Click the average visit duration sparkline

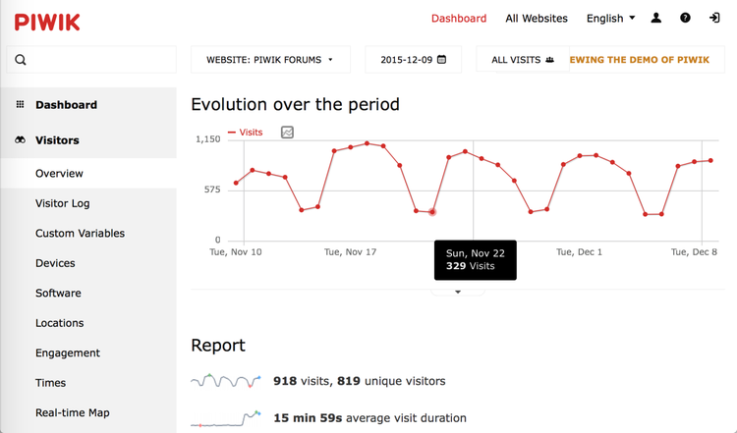pyautogui.click(x=226, y=418)
